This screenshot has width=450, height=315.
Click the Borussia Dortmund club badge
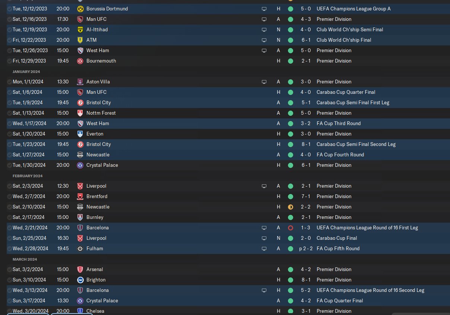pyautogui.click(x=80, y=9)
